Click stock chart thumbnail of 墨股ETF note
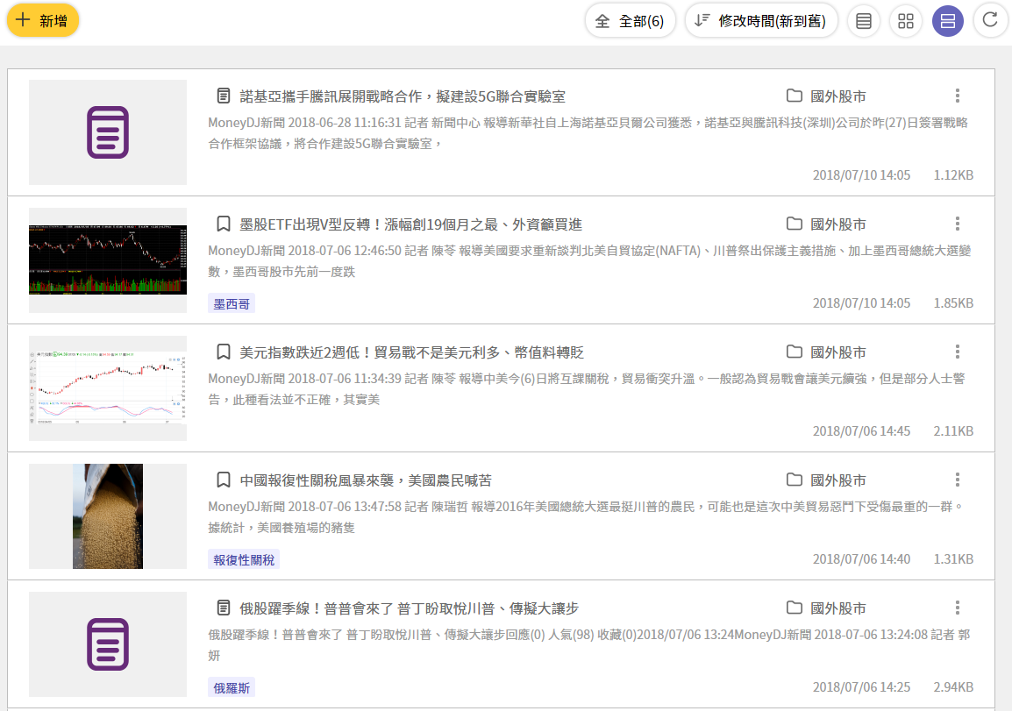The height and width of the screenshot is (711, 1012). click(x=108, y=260)
